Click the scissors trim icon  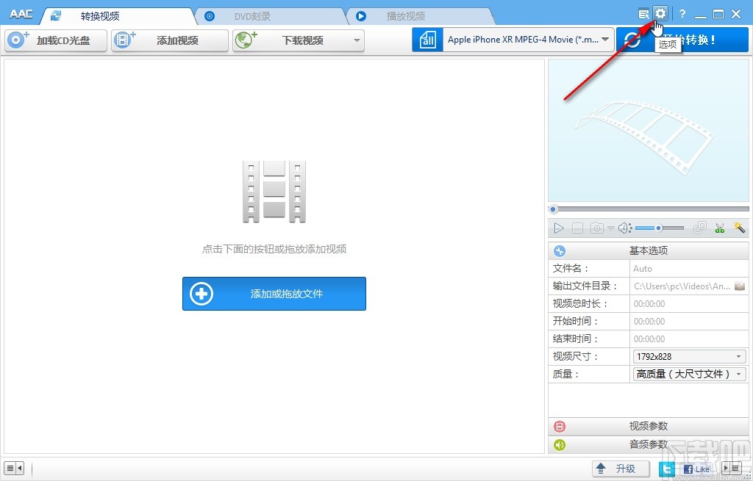720,228
